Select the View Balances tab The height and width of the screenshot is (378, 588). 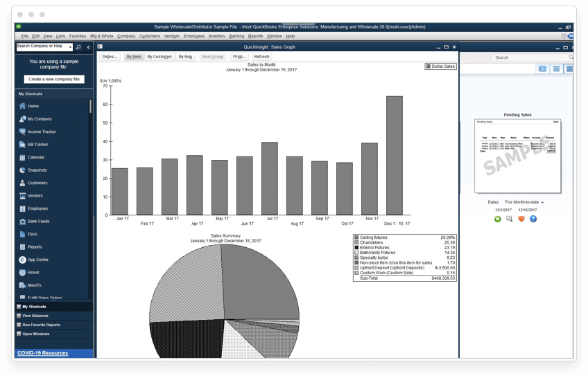(x=54, y=316)
